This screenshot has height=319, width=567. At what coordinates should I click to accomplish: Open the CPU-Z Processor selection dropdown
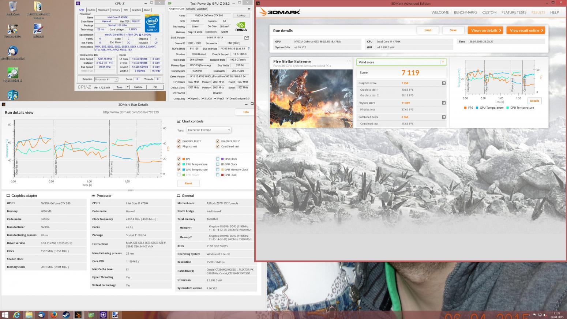[106, 79]
